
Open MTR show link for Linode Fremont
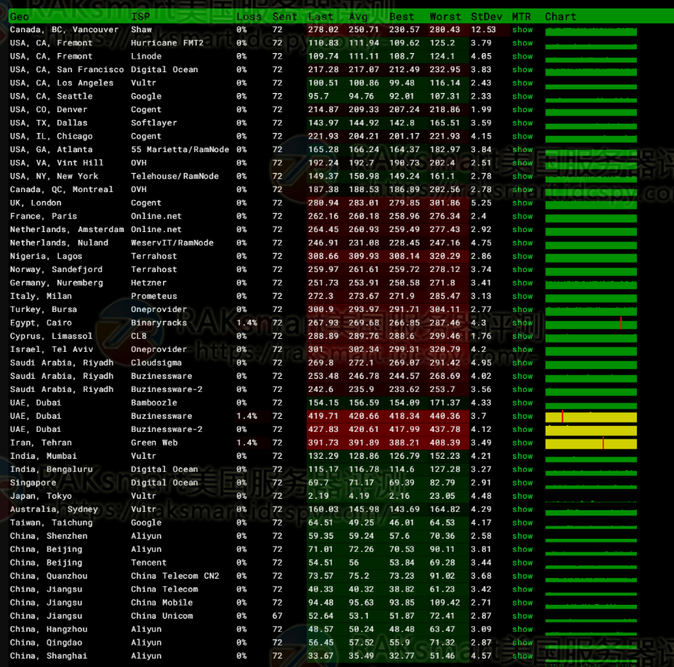point(523,56)
